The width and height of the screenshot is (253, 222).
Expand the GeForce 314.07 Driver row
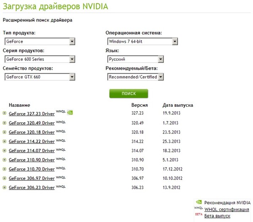(5, 151)
